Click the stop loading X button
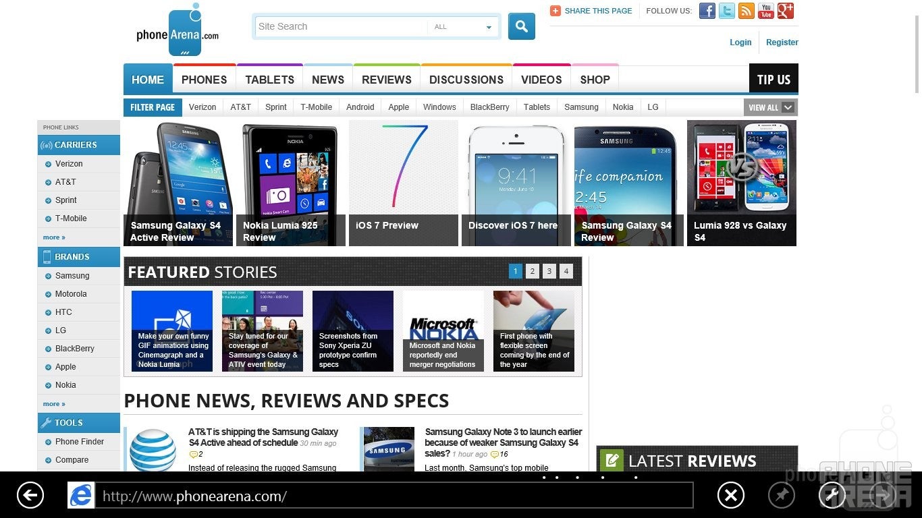 coord(730,496)
